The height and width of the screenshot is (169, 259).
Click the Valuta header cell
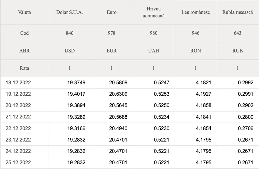tap(24, 12)
